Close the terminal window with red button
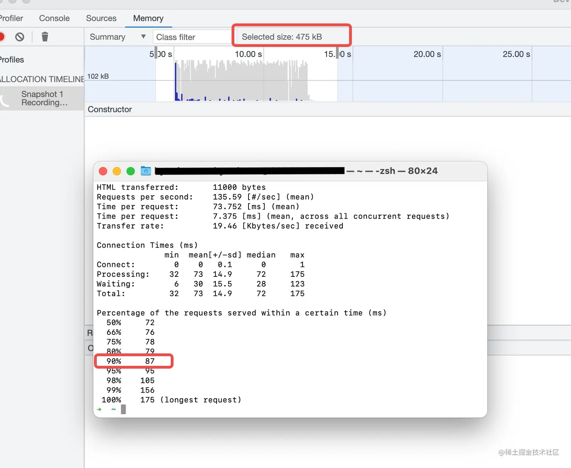 (103, 171)
